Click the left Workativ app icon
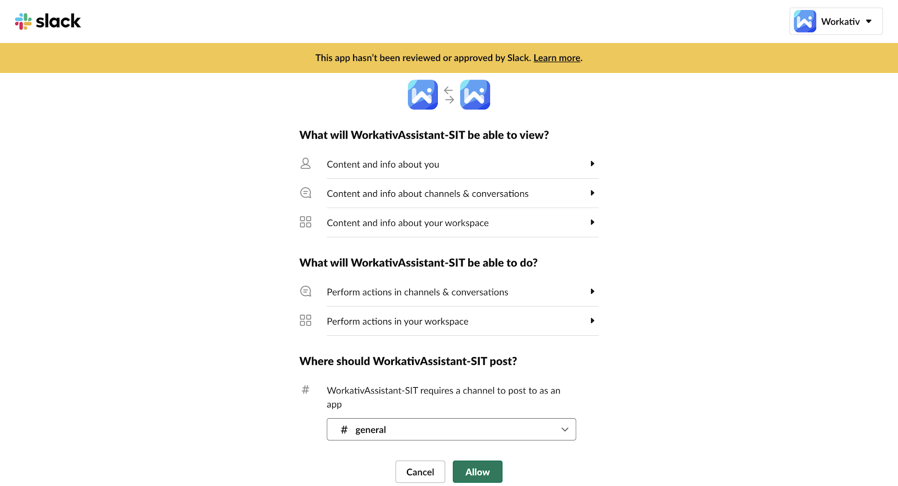The width and height of the screenshot is (898, 486). 423,95
